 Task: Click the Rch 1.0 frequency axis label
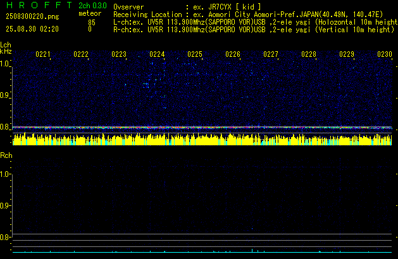[x=4, y=174]
